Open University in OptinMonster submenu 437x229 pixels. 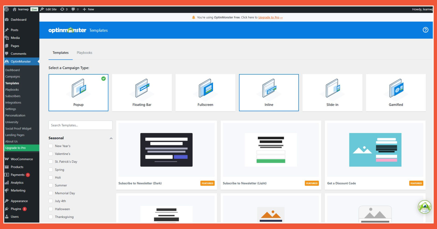point(12,122)
